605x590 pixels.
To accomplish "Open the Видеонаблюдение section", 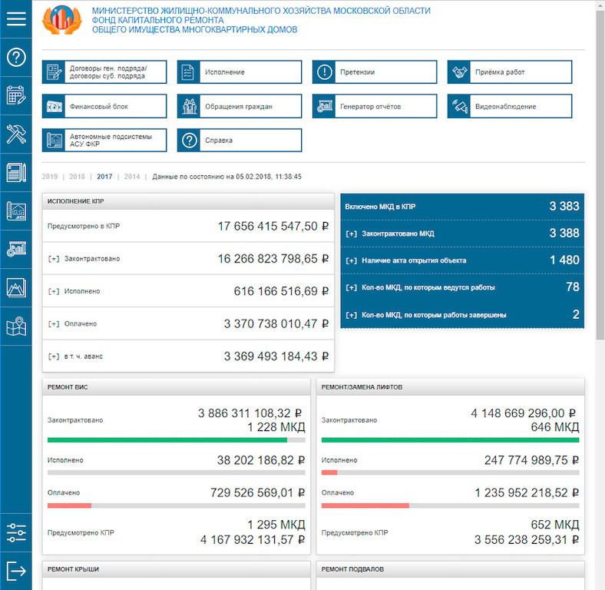I will pyautogui.click(x=510, y=106).
